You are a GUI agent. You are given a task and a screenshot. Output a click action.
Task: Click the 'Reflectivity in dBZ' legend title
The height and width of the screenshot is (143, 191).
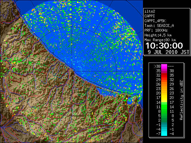click(181, 100)
